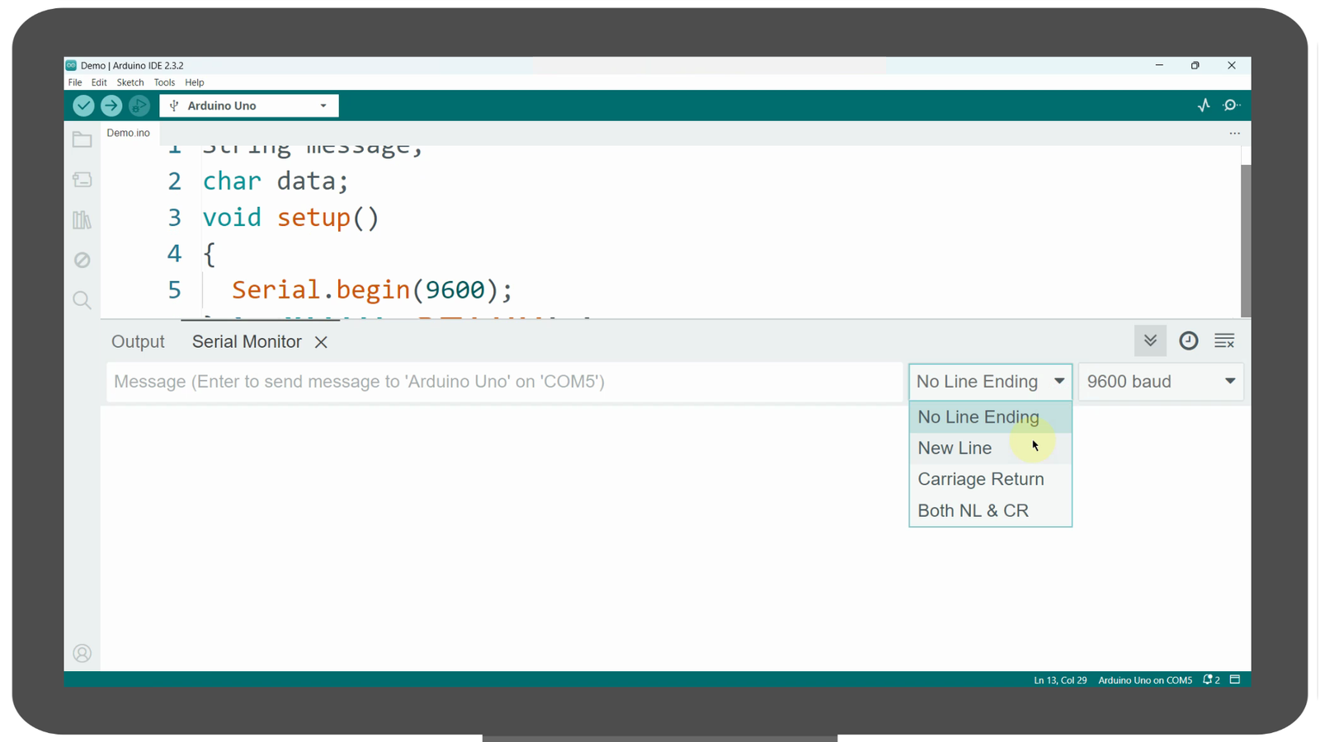The height and width of the screenshot is (742, 1320).
Task: Toggle autoscroll double-chevron icon
Action: 1150,340
